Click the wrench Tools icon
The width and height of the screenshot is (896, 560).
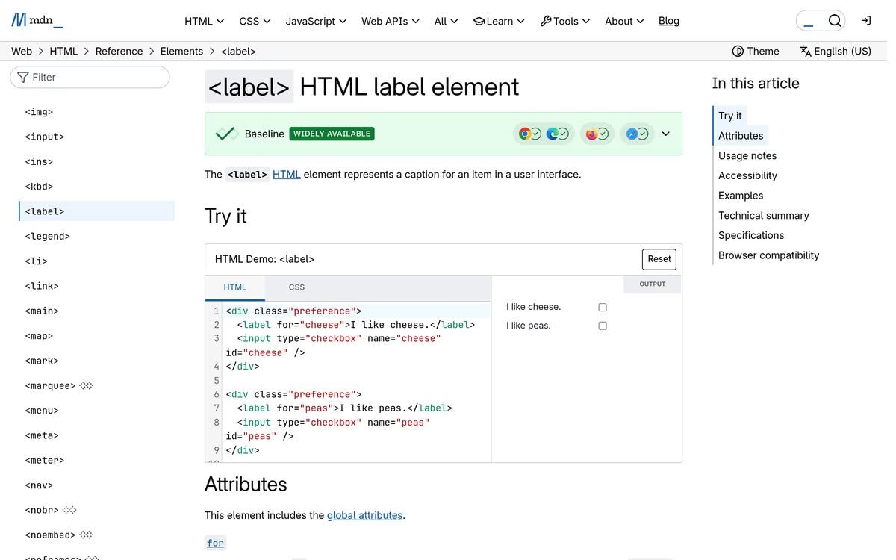546,21
